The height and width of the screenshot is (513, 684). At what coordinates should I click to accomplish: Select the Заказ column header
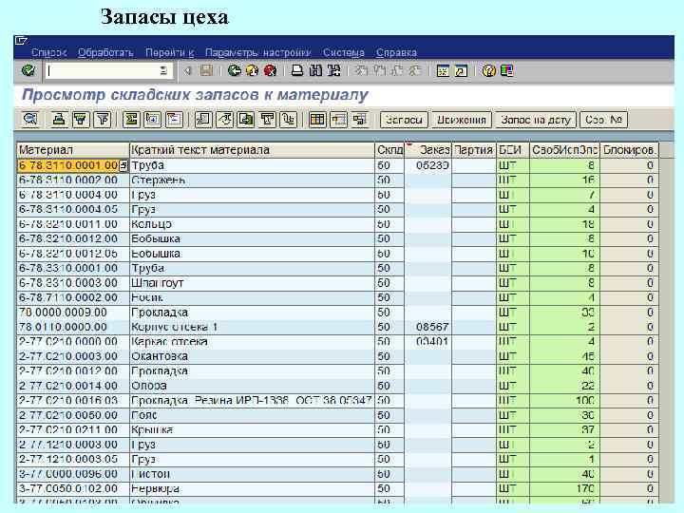(427, 150)
